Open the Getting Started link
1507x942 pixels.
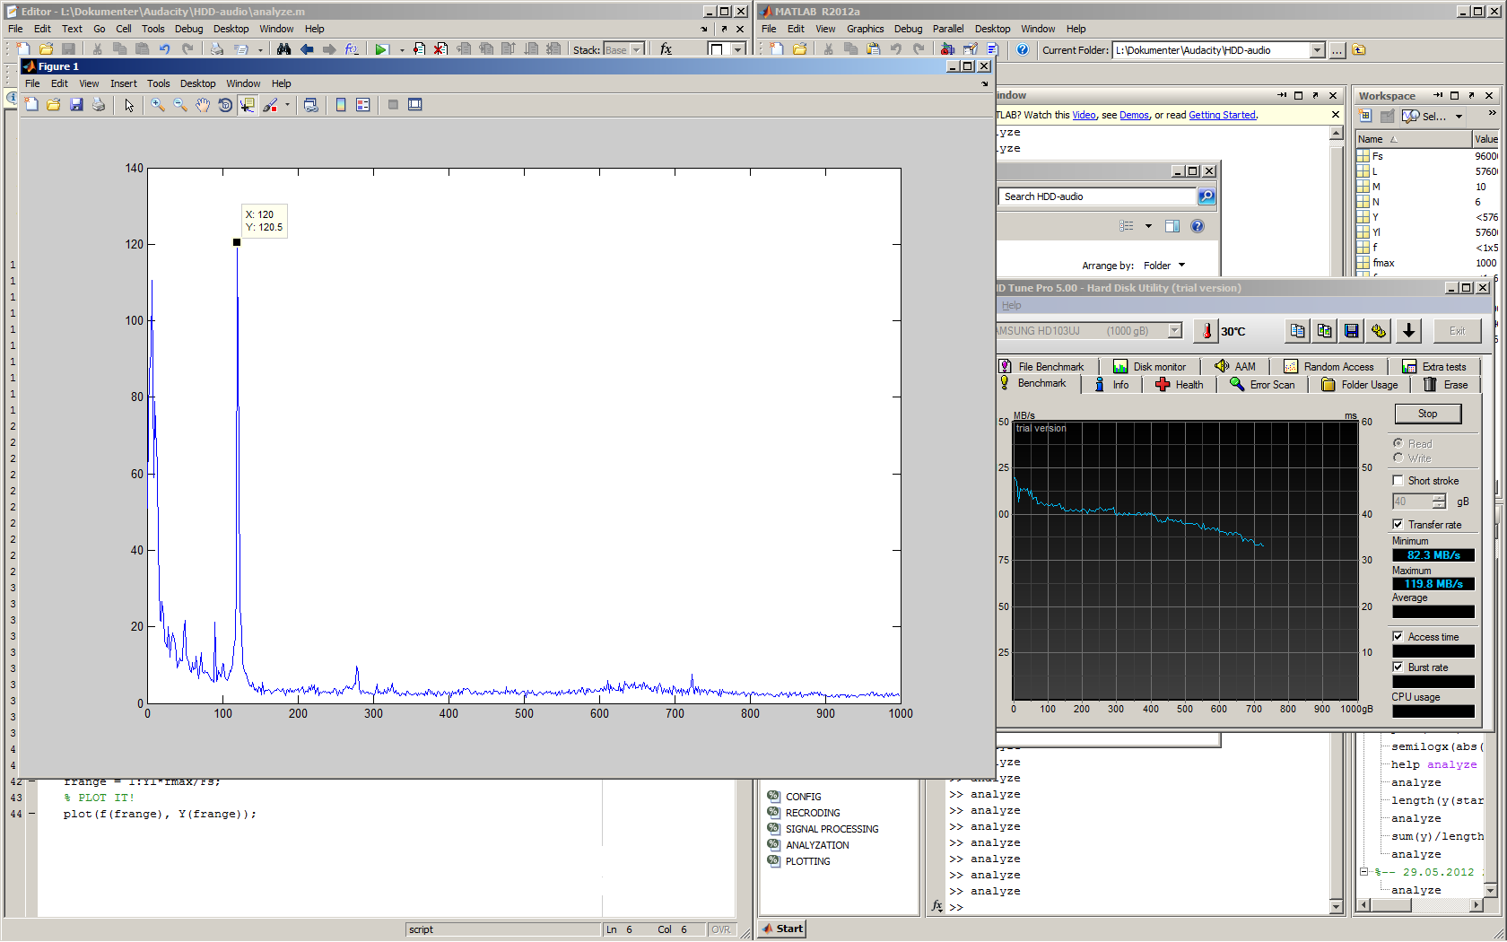(x=1222, y=115)
